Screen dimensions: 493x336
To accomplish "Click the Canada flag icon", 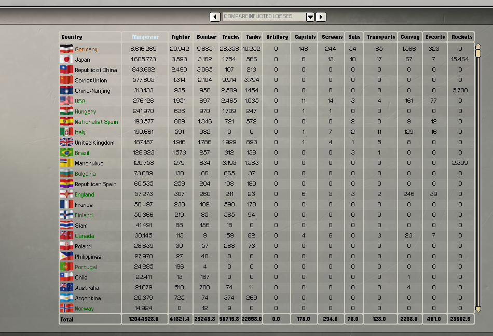I will [66, 235].
